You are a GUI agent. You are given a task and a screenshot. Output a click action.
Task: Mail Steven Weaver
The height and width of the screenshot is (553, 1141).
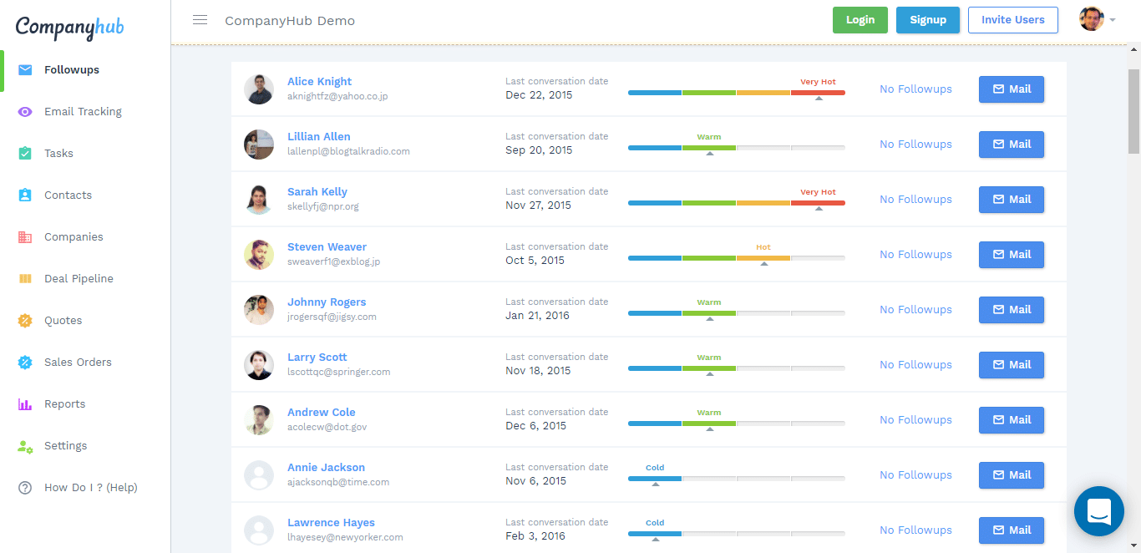[1011, 255]
